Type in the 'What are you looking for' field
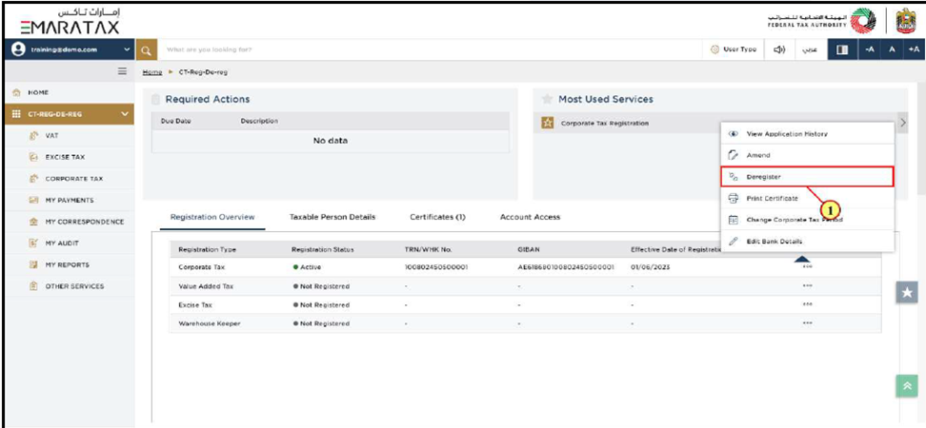Image resolution: width=926 pixels, height=428 pixels. click(x=381, y=49)
